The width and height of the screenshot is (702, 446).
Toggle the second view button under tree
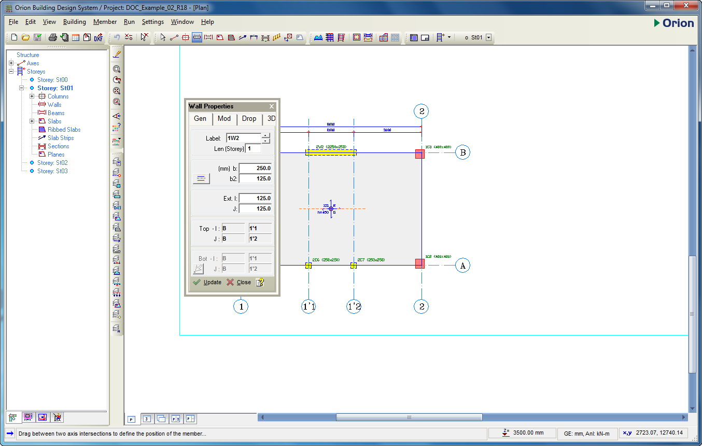[x=28, y=417]
